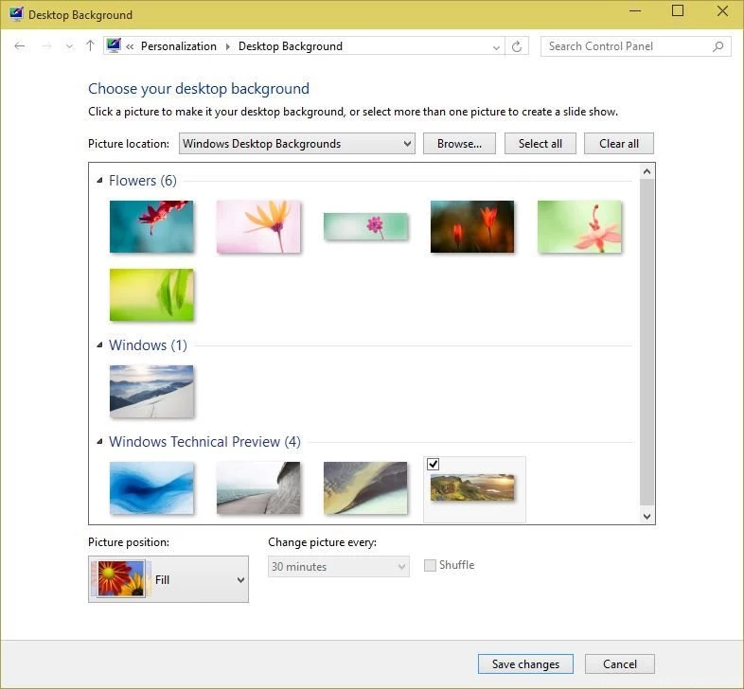
Task: Go to Personalization in the breadcrumb
Action: click(178, 46)
